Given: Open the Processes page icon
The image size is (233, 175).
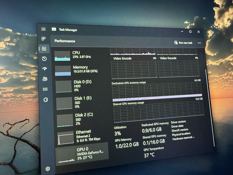Looking at the screenshot, I should pyautogui.click(x=43, y=39).
